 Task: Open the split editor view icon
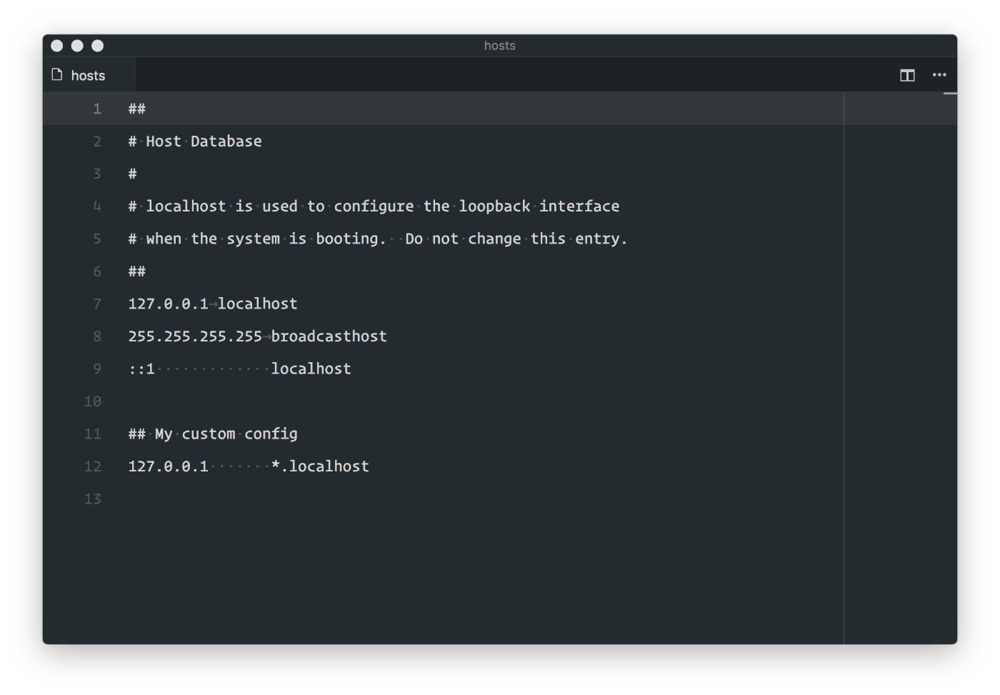tap(906, 74)
